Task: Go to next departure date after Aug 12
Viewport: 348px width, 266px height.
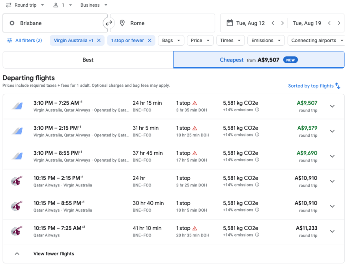Action: coord(283,23)
